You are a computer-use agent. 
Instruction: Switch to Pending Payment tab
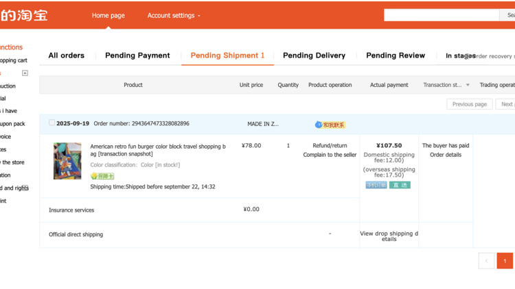coord(137,55)
